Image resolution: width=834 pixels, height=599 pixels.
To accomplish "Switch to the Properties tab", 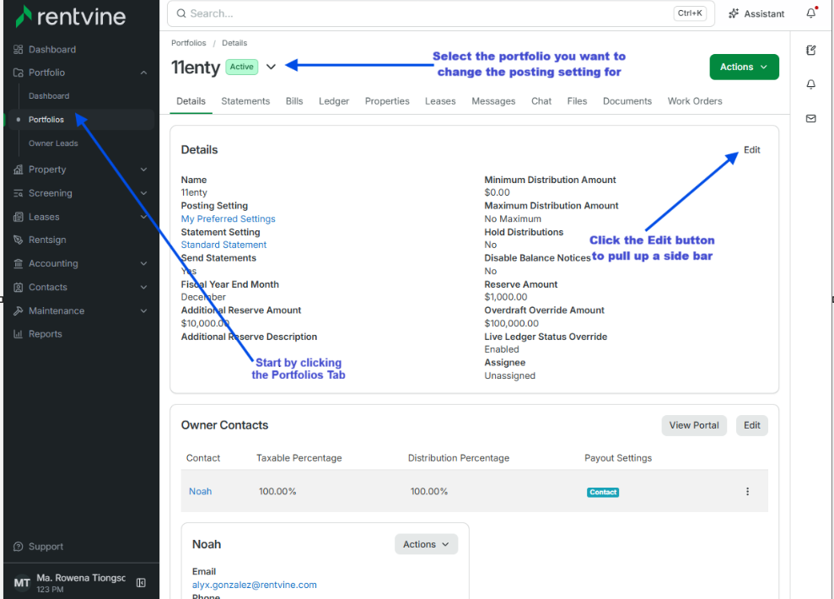I will (x=387, y=101).
